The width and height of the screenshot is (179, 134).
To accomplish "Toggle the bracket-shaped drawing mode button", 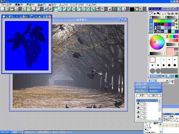I will pos(162,14).
